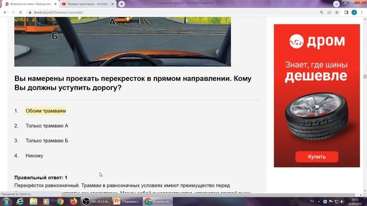Launch Internet Explorer from taskbar
The width and height of the screenshot is (367, 206).
click(x=20, y=201)
